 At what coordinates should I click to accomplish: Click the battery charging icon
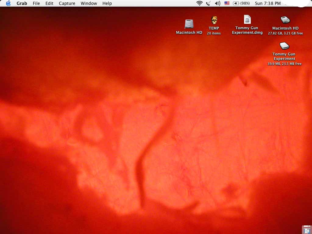(x=236, y=3)
